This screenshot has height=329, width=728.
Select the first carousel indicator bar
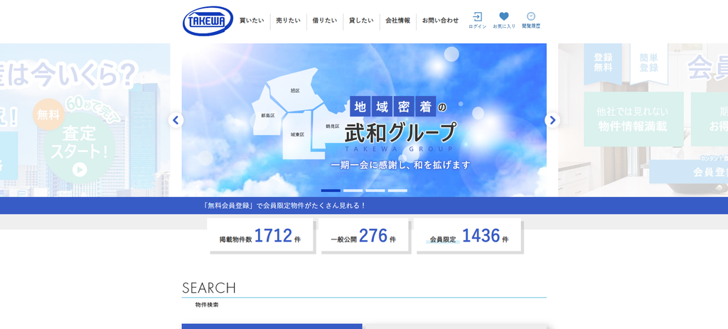[331, 190]
